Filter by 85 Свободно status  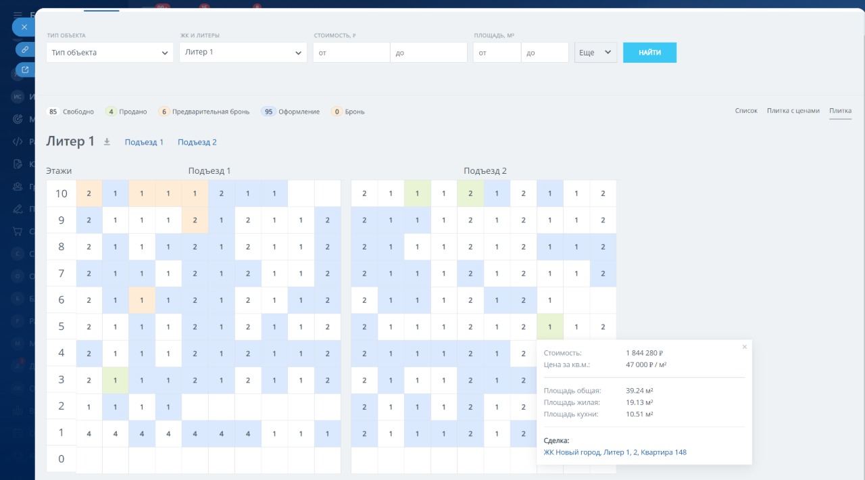(x=70, y=112)
